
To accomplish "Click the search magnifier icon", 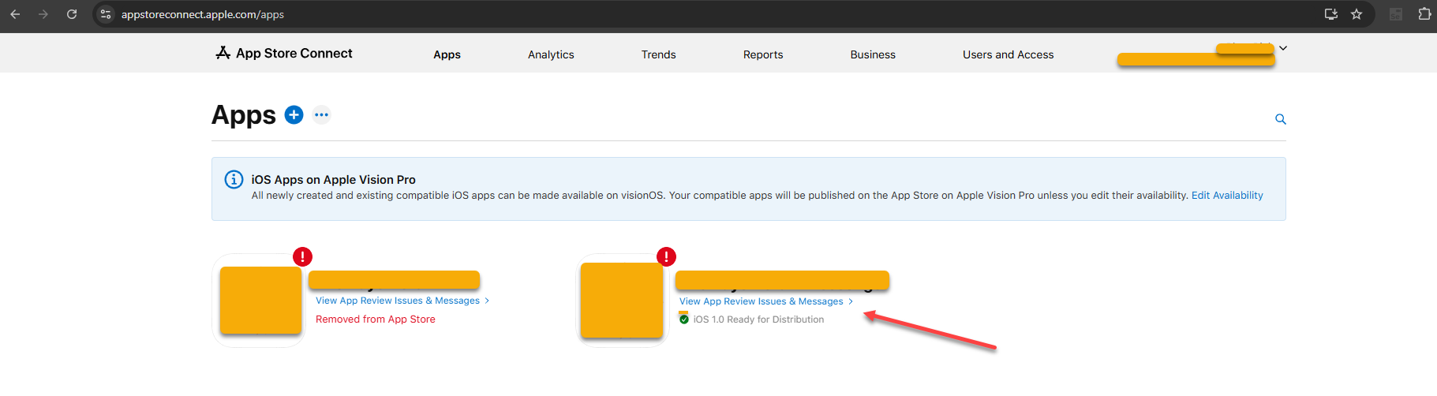I will (1281, 119).
